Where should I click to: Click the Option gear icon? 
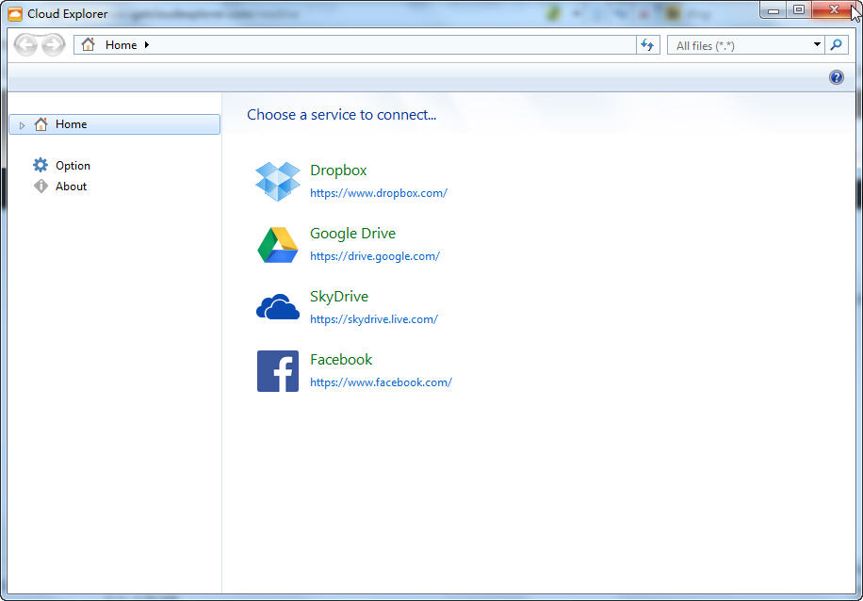point(41,166)
